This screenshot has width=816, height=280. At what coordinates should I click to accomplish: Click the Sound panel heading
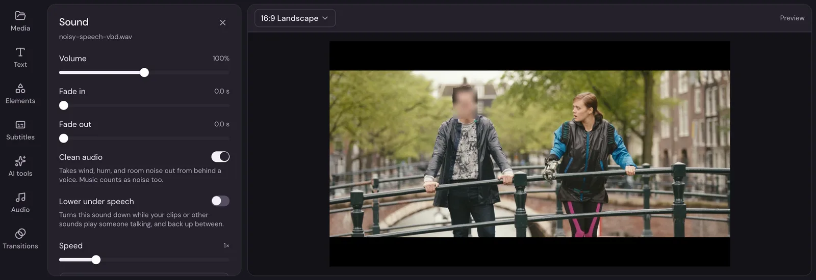[x=73, y=22]
